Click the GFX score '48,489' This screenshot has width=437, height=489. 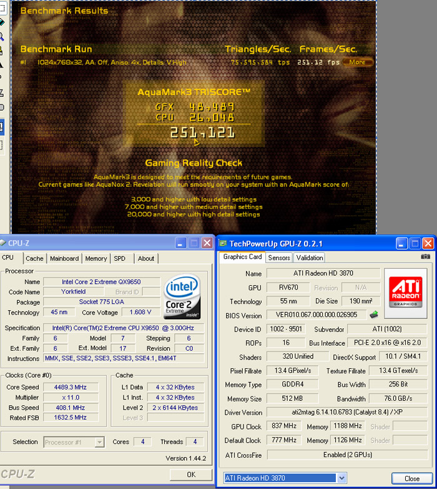(212, 108)
